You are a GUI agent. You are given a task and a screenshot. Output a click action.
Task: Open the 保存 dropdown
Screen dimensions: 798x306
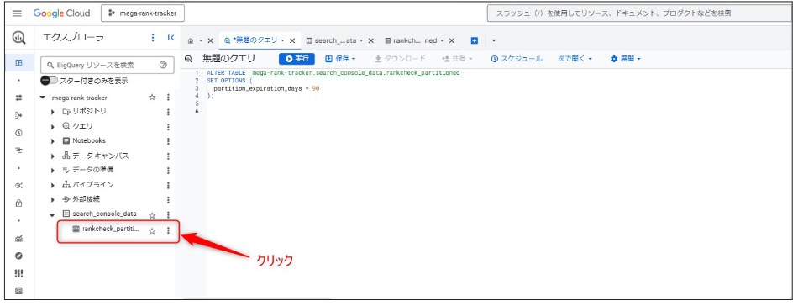[x=340, y=59]
